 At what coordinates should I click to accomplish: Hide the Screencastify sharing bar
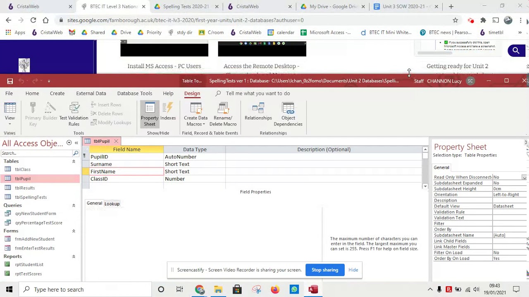tap(353, 270)
